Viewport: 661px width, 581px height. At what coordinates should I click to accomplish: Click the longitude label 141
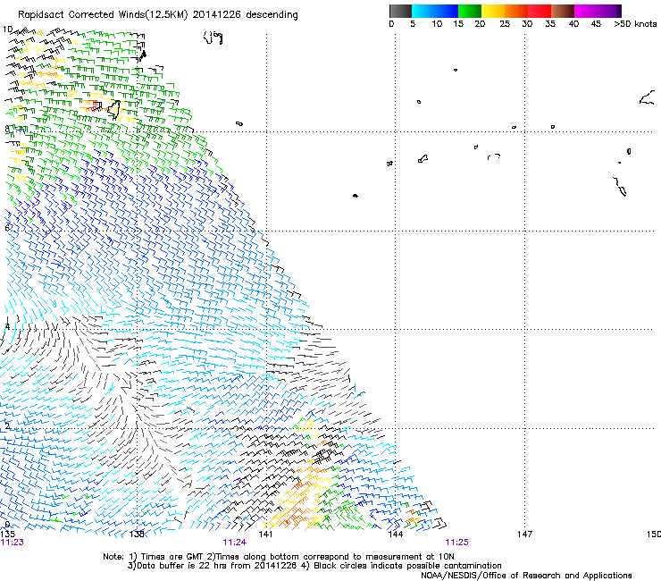click(265, 535)
